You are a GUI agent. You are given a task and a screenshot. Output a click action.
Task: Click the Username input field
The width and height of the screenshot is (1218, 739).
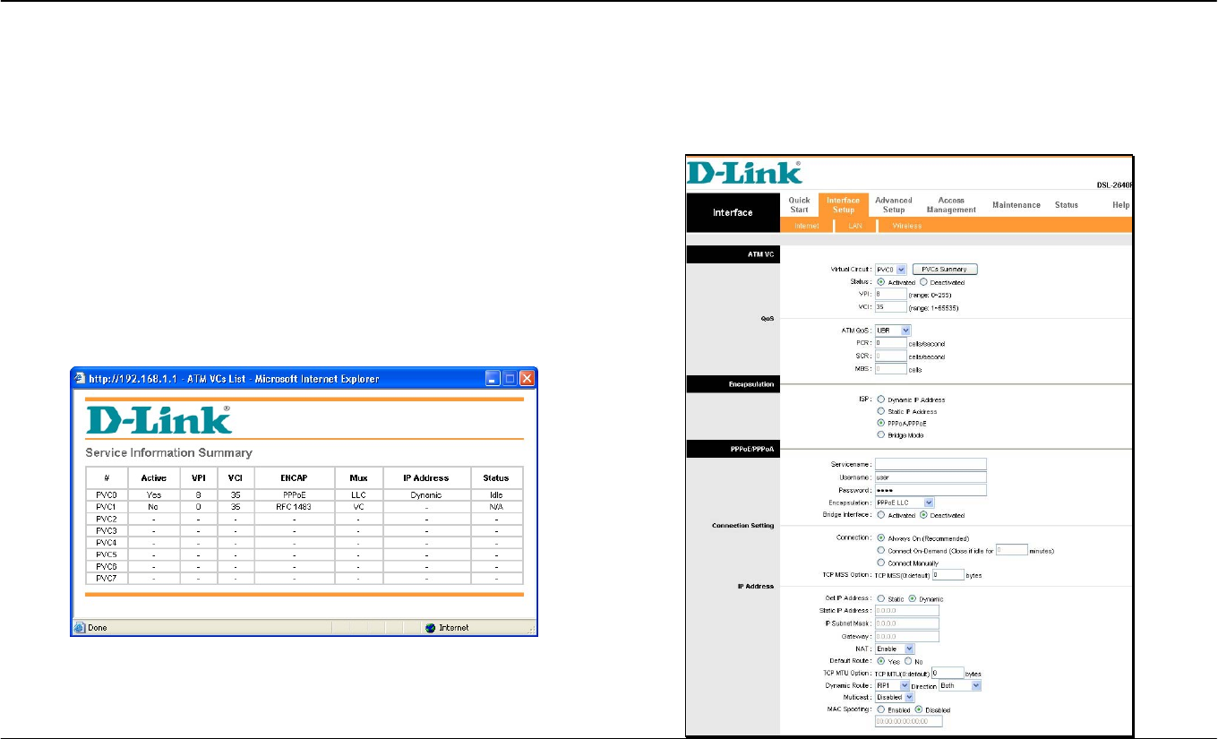click(931, 477)
